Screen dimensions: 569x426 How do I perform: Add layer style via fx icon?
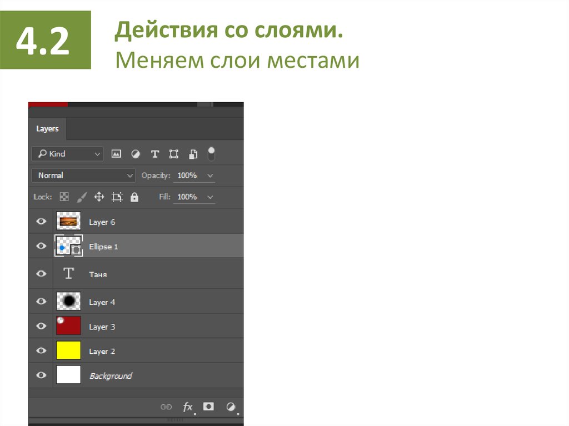coord(188,407)
